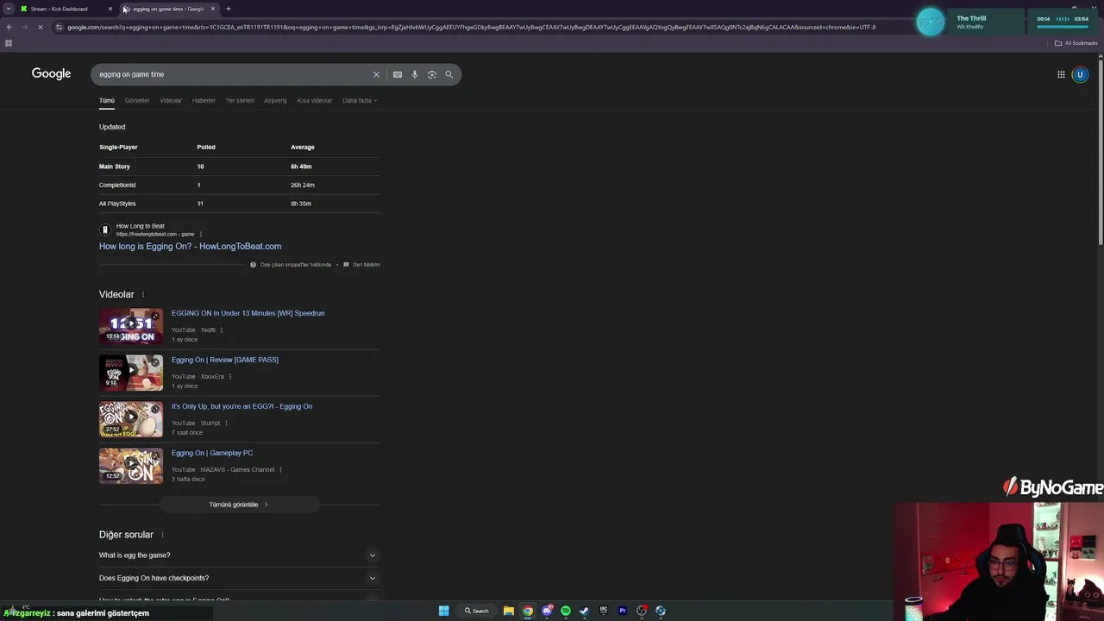Open options for the Stumpt video

click(x=227, y=423)
